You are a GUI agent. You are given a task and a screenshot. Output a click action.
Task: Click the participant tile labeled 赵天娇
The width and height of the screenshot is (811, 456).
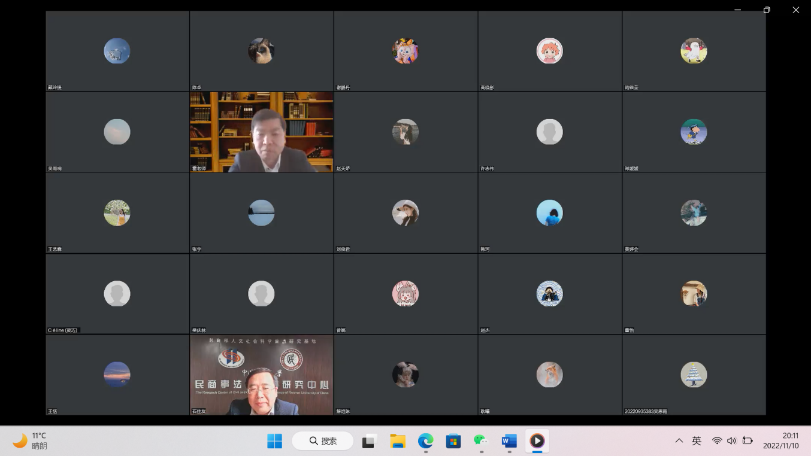click(405, 132)
